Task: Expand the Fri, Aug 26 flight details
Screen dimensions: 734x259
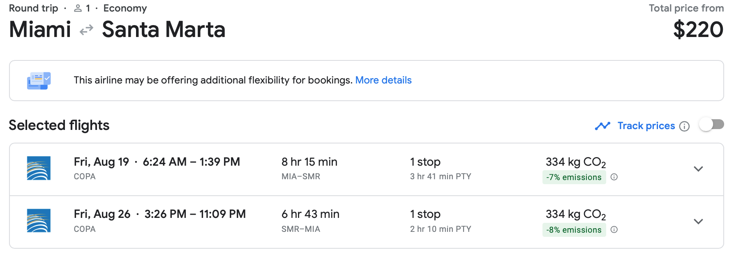Action: [x=698, y=222]
